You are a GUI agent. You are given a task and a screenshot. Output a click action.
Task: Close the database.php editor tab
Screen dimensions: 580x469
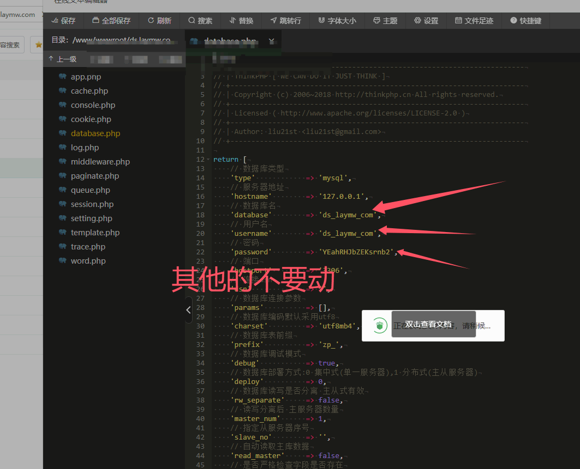point(272,41)
